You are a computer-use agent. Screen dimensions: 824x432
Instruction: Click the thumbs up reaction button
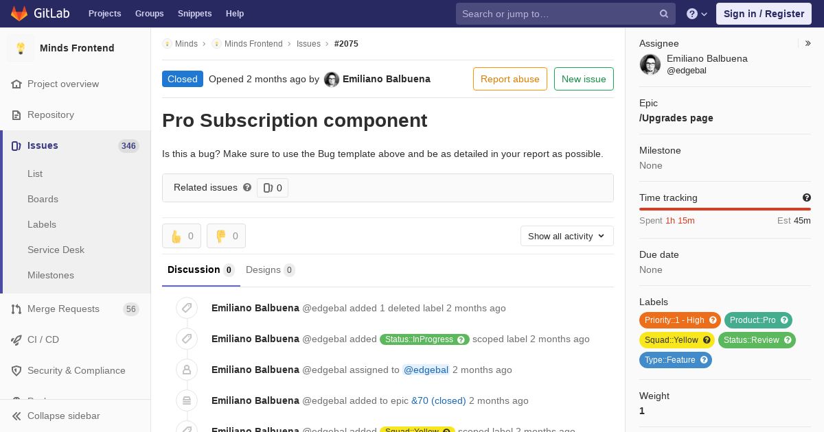(181, 236)
